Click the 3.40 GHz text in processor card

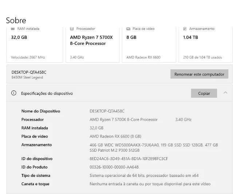[77, 57]
